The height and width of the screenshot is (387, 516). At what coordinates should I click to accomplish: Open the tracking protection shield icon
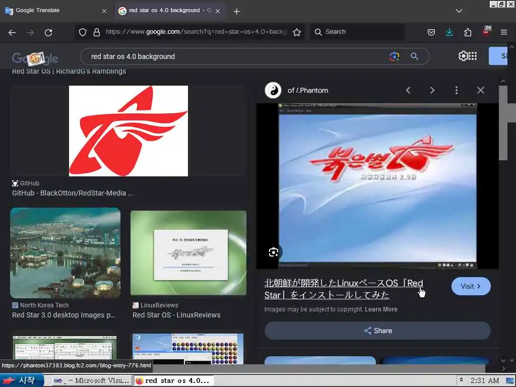click(x=83, y=32)
